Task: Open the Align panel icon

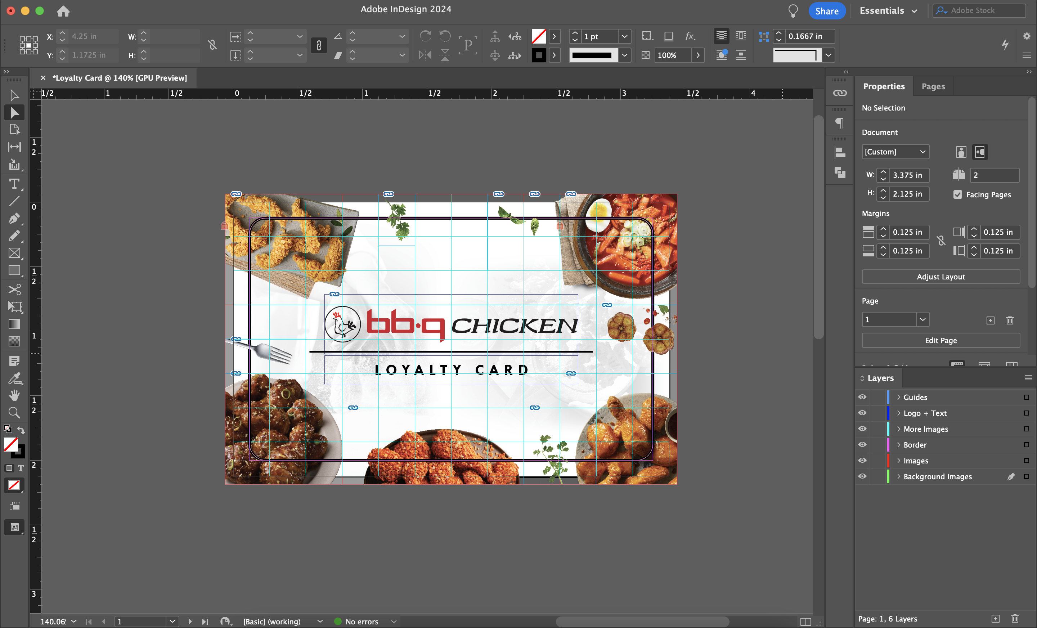Action: coord(840,152)
